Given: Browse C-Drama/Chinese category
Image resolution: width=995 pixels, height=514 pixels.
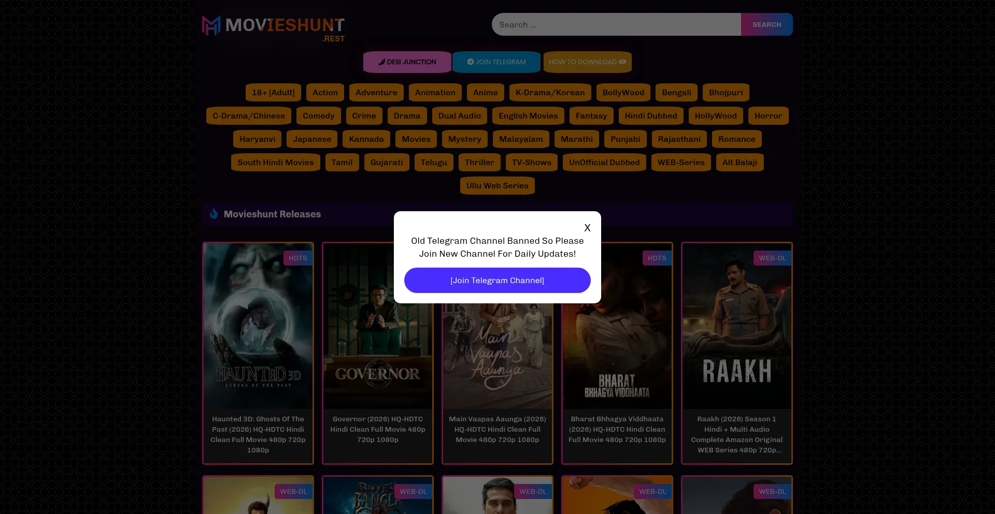Looking at the screenshot, I should [x=249, y=116].
